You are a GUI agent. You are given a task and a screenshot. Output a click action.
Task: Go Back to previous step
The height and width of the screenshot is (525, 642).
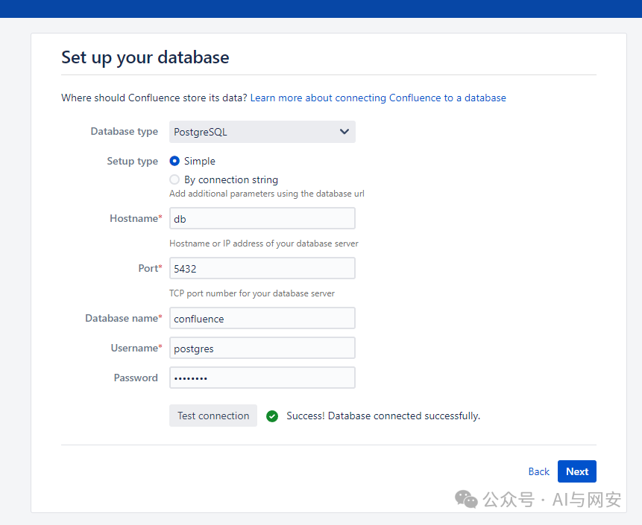[x=539, y=471]
